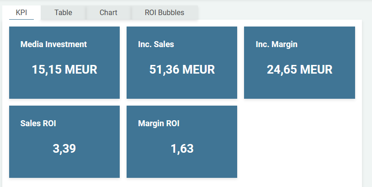Select the 51,36 MEUR value

(x=182, y=69)
